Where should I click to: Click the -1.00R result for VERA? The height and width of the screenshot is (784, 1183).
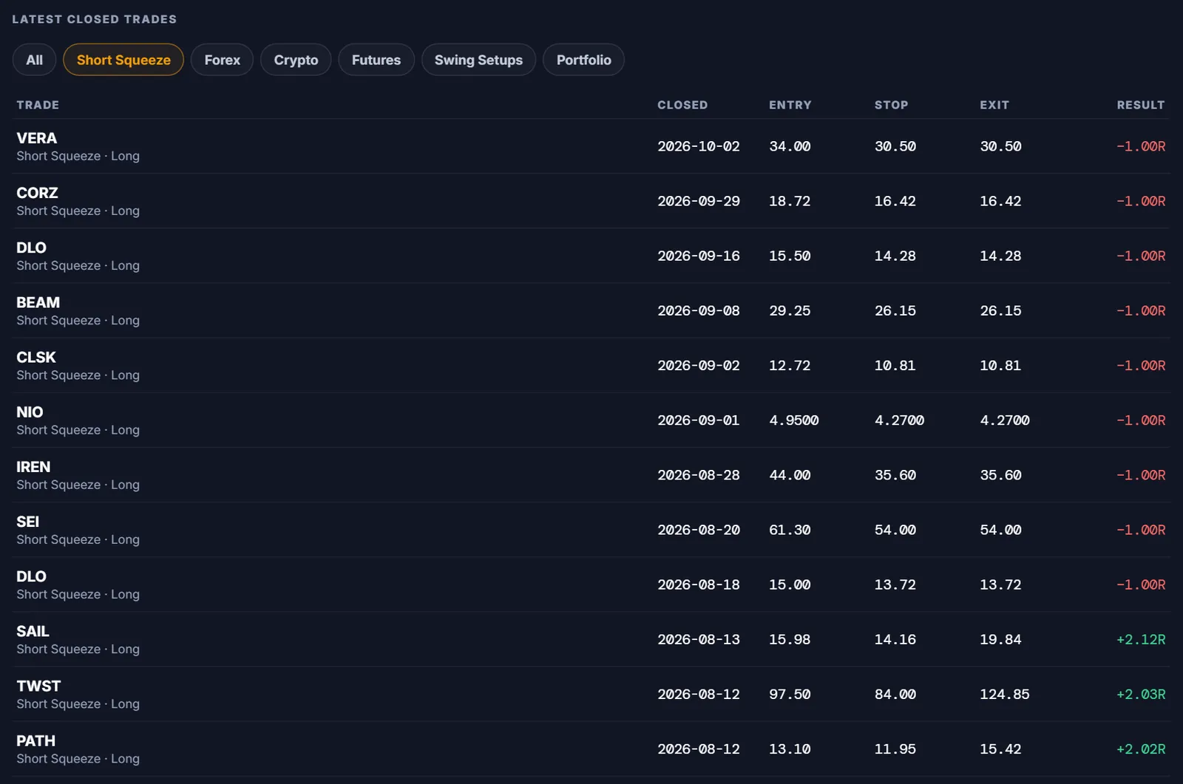click(1140, 146)
